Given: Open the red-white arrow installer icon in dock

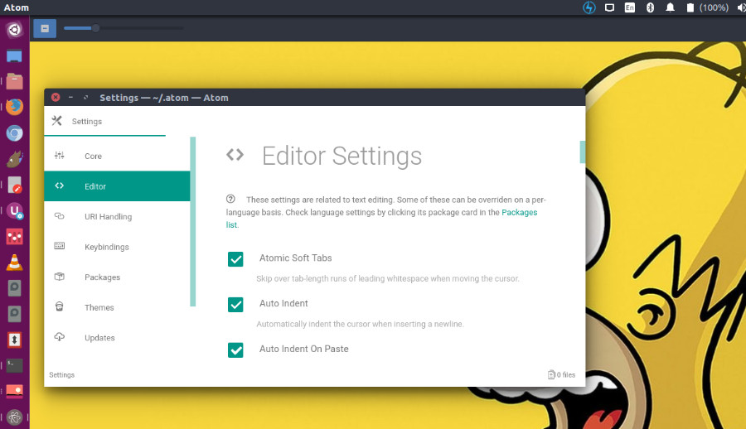Looking at the screenshot, I should (14, 340).
